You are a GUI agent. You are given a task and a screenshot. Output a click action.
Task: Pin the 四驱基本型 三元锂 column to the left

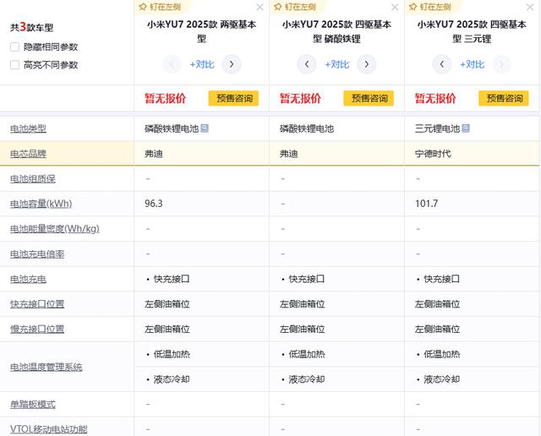tap(430, 7)
